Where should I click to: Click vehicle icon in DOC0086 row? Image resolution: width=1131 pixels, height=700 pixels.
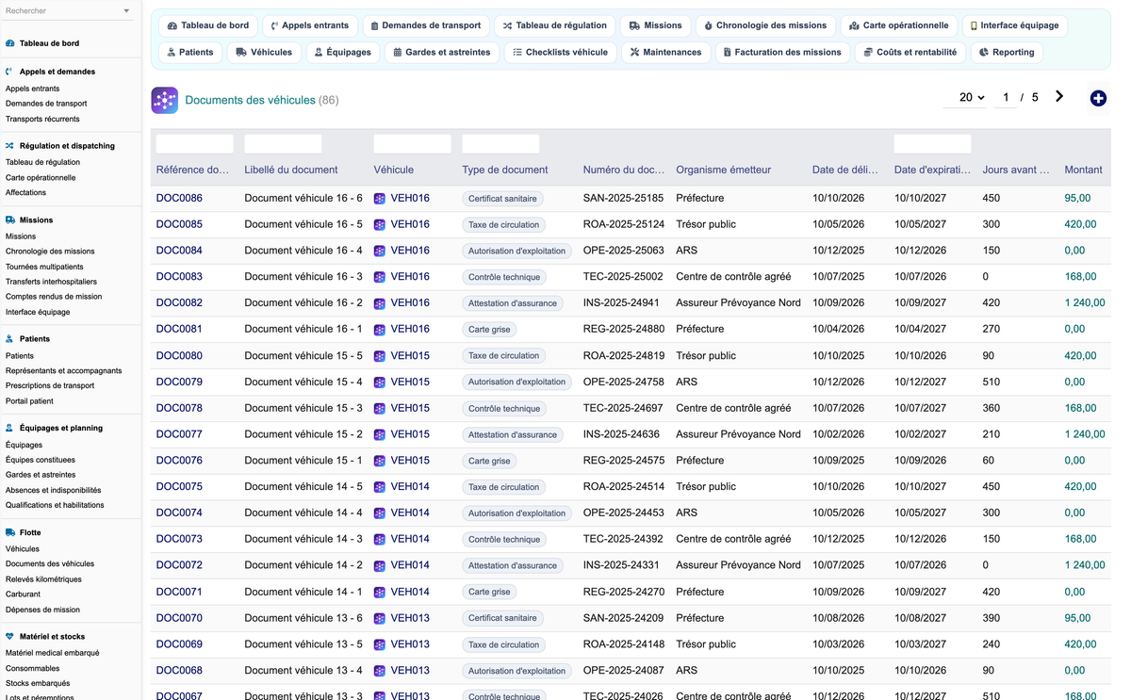point(380,199)
